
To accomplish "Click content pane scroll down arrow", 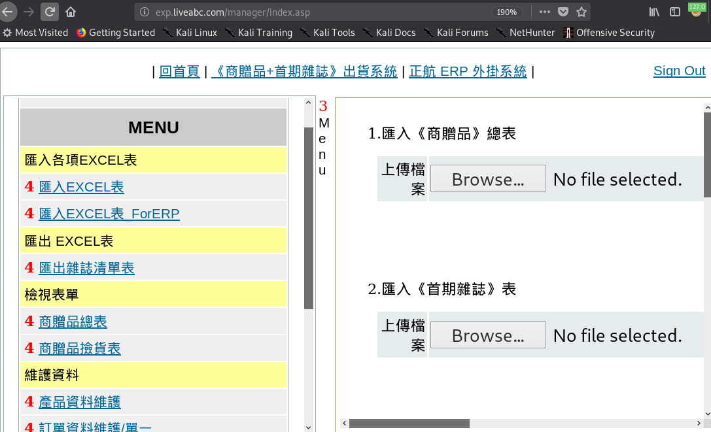I will click(707, 414).
